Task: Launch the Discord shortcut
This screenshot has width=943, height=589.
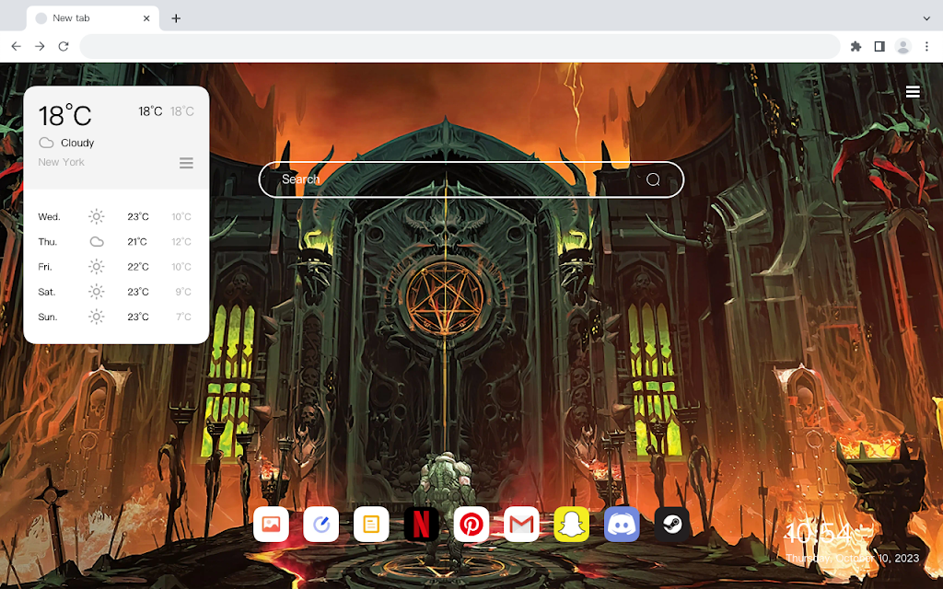Action: click(622, 524)
